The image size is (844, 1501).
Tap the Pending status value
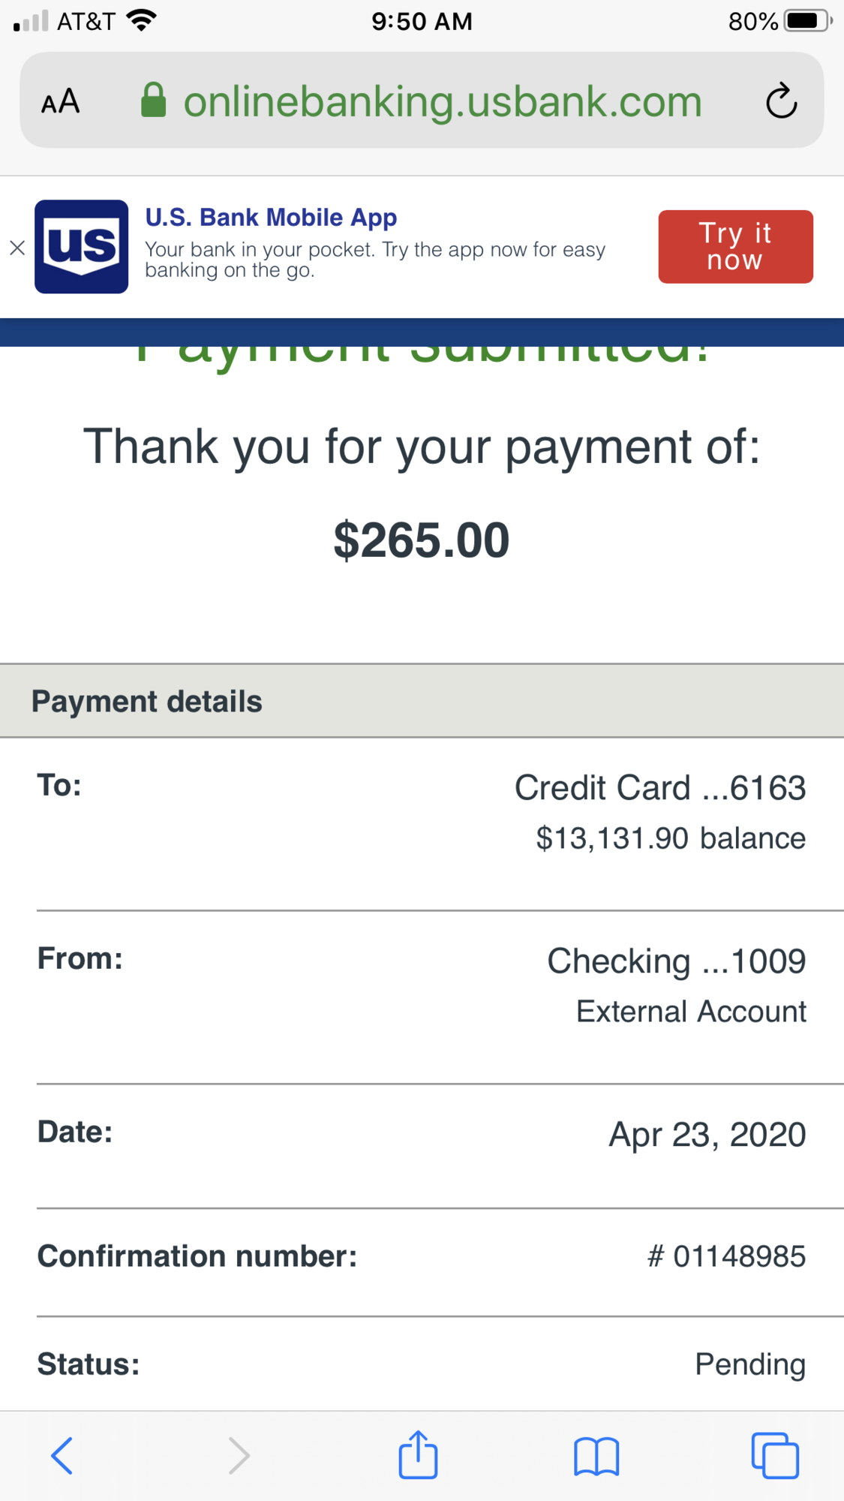point(749,1364)
